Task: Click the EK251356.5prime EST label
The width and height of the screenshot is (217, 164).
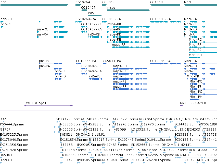Action: click(14, 145)
